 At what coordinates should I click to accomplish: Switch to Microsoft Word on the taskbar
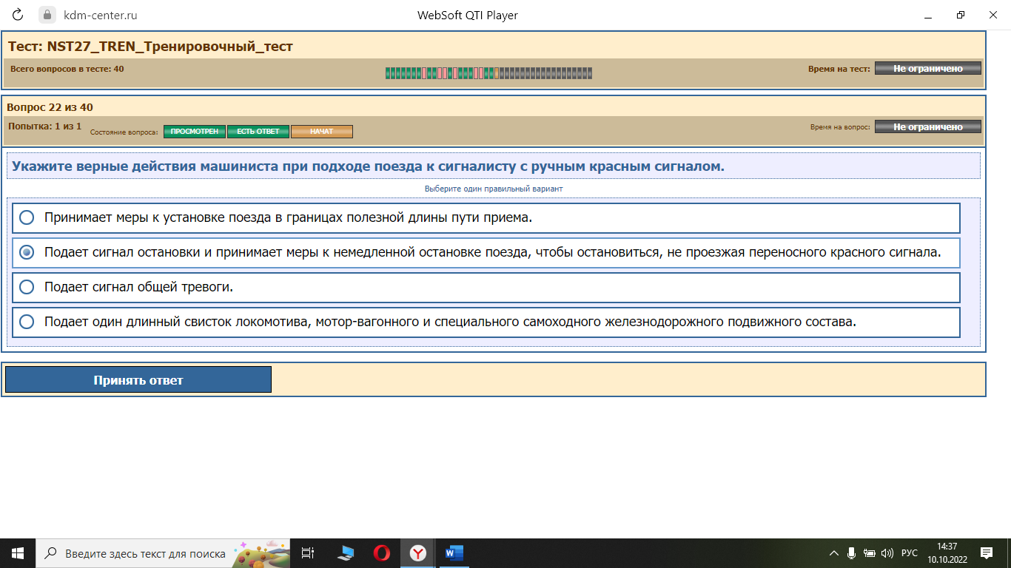[x=454, y=552]
